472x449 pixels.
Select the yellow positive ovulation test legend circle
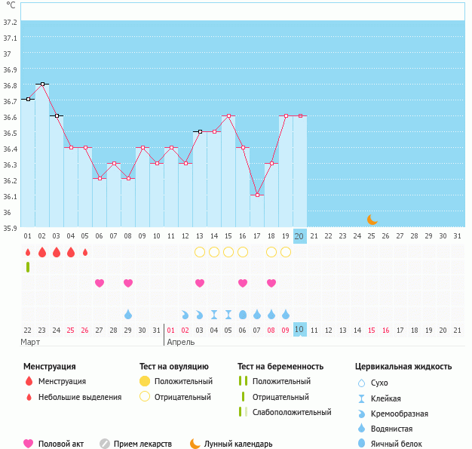(x=145, y=381)
